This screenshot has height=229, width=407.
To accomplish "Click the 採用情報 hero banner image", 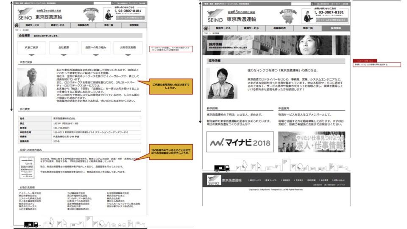I will tap(276, 45).
